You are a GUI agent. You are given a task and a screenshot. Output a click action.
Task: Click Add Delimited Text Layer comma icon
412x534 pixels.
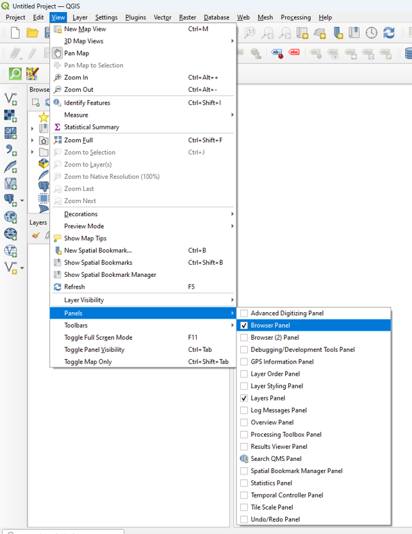pyautogui.click(x=10, y=150)
